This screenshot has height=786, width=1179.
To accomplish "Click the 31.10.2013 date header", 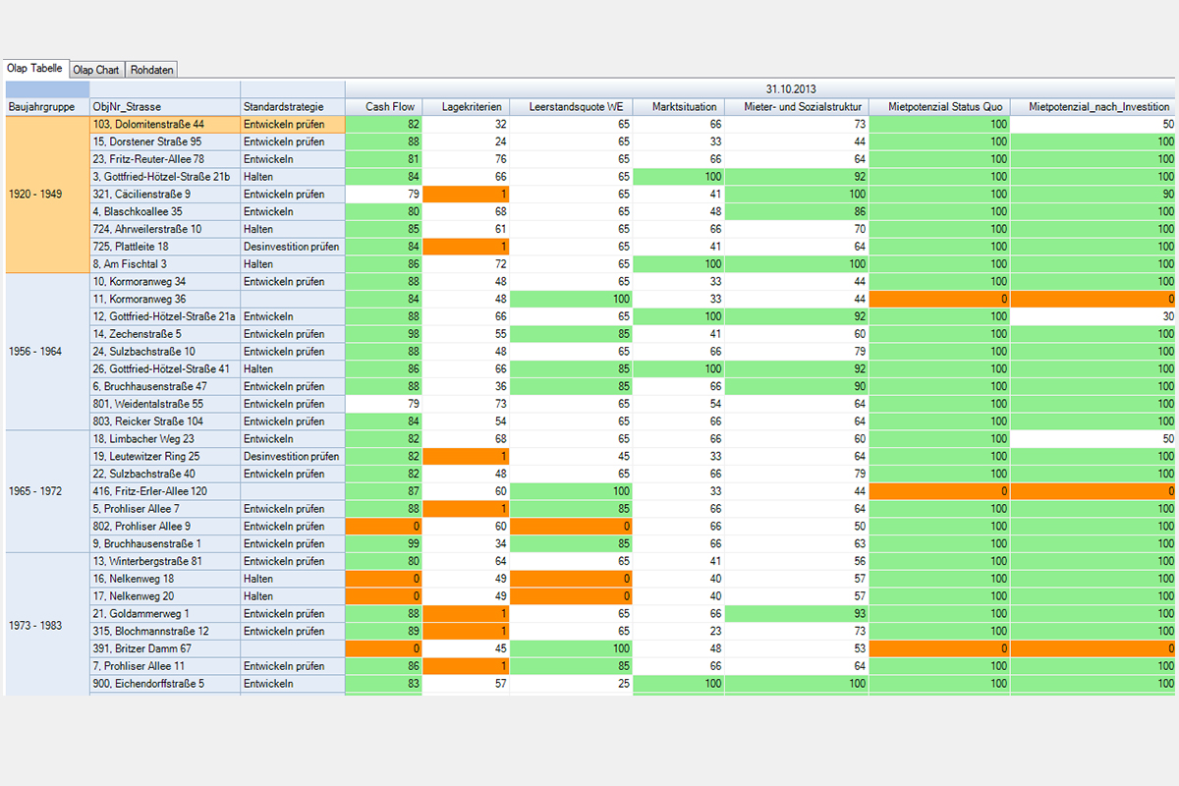I will point(761,89).
